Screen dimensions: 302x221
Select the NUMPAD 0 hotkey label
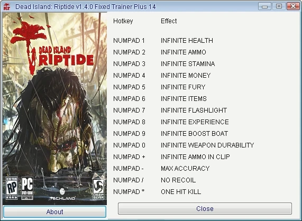[129, 145]
